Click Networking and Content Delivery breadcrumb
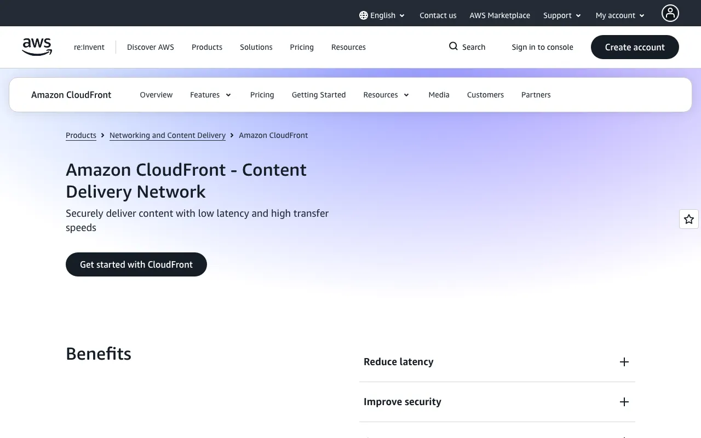This screenshot has height=438, width=701. (x=168, y=135)
